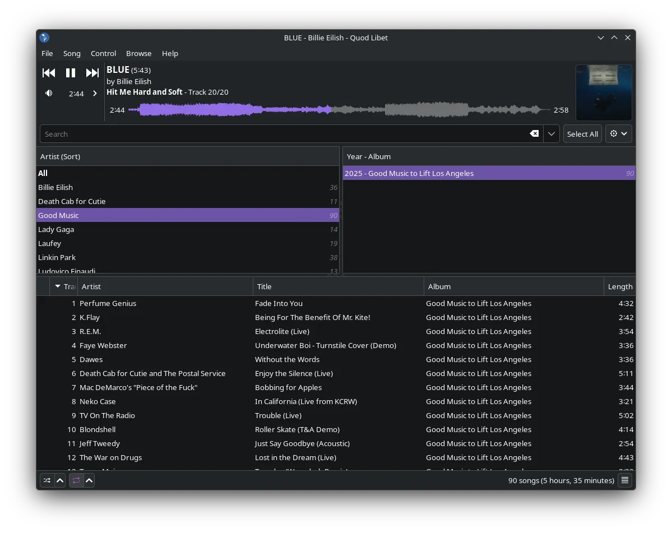Select 2025 - Good Music to Lift Los Angeles

click(x=489, y=173)
